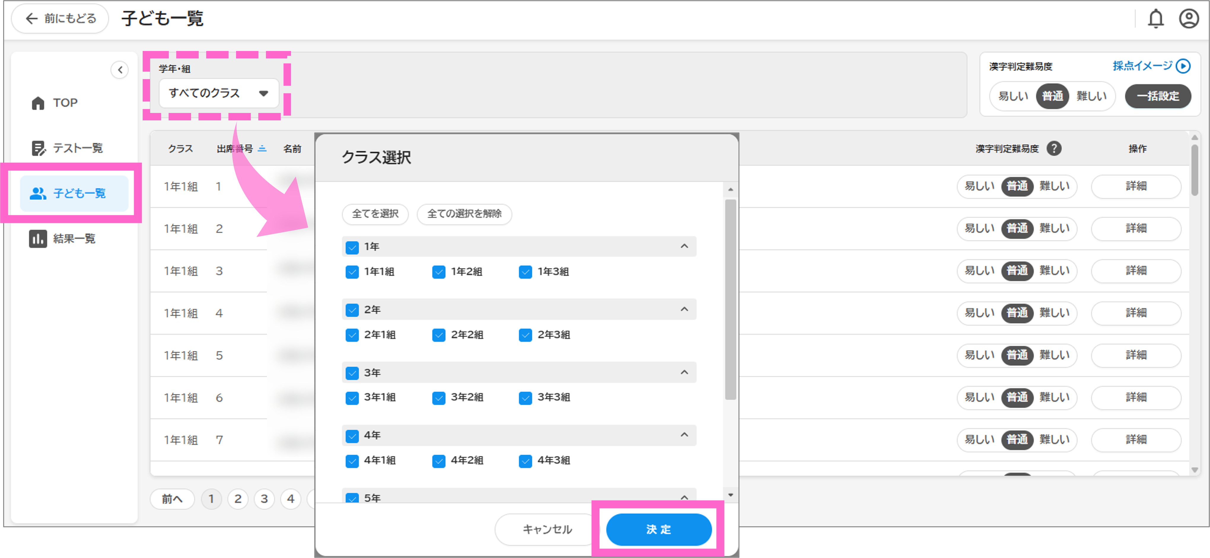Click 全ての選択を解除 button
This screenshot has width=1210, height=558.
pyautogui.click(x=464, y=214)
